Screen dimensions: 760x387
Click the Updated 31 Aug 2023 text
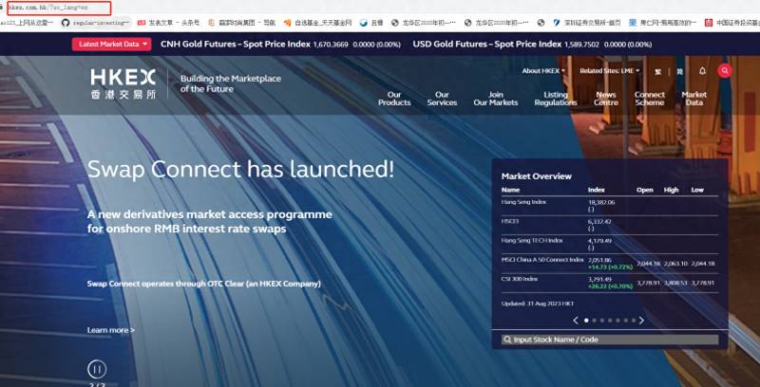(538, 304)
